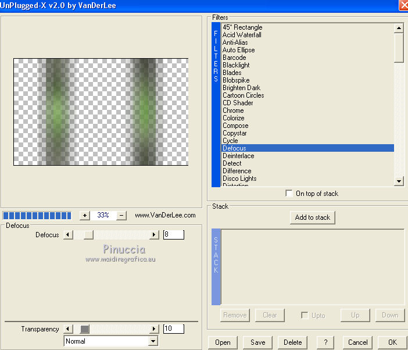Click the Filters list scroll-up arrow

click(x=399, y=28)
